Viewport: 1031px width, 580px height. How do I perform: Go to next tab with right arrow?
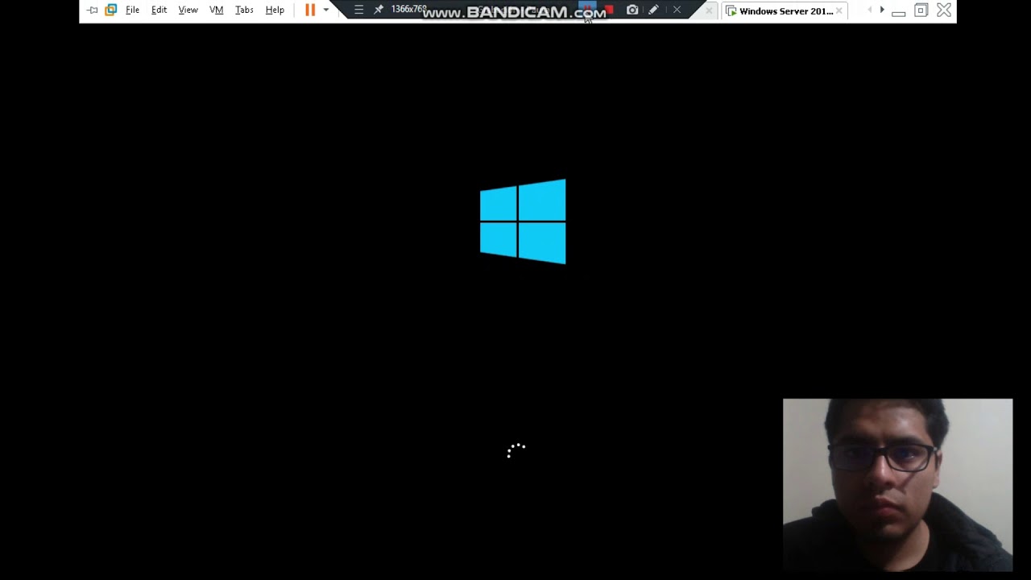(x=882, y=10)
